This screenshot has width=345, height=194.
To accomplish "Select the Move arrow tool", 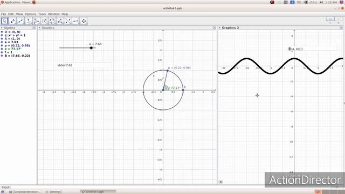I will tap(5, 21).
